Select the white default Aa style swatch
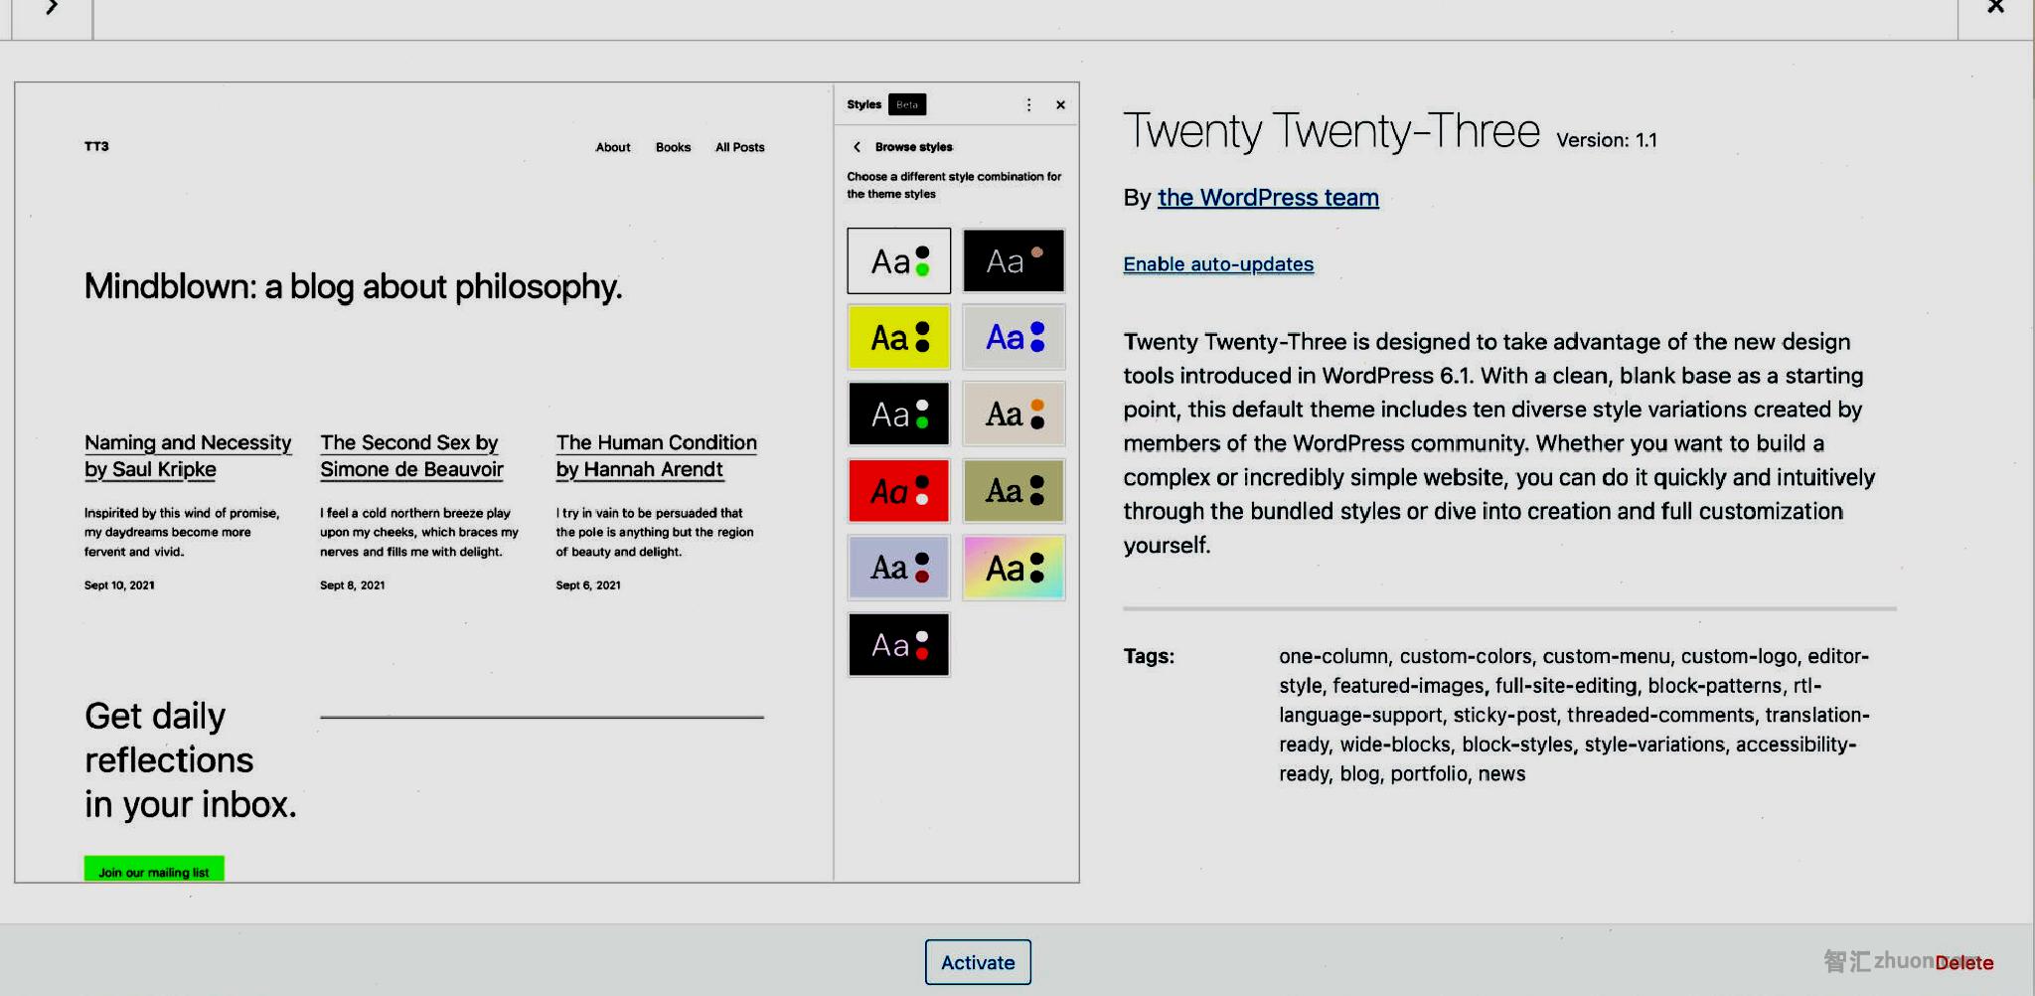 pyautogui.click(x=899, y=260)
